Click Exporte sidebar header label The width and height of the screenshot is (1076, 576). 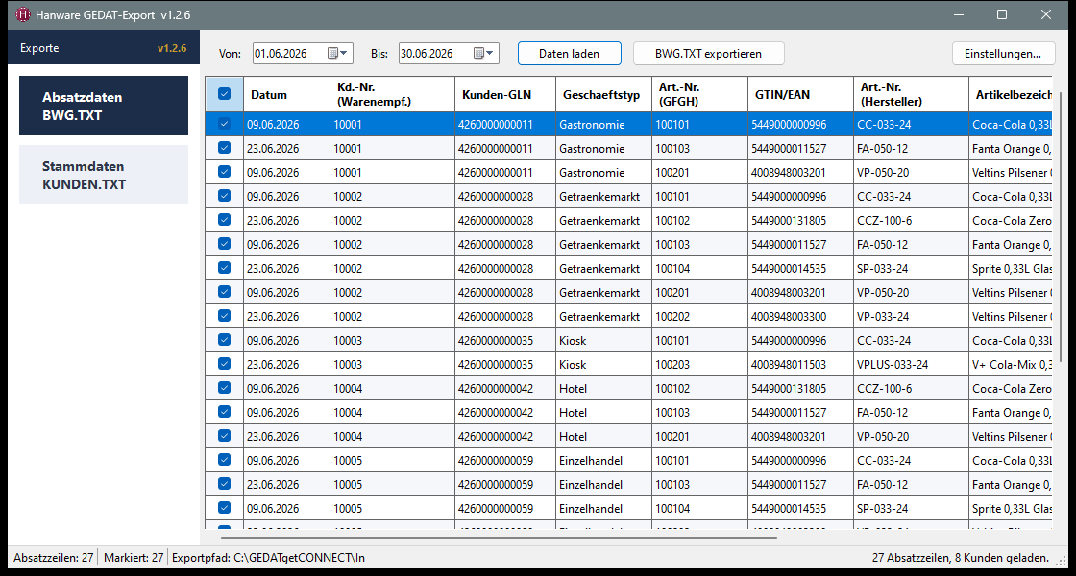(x=39, y=48)
